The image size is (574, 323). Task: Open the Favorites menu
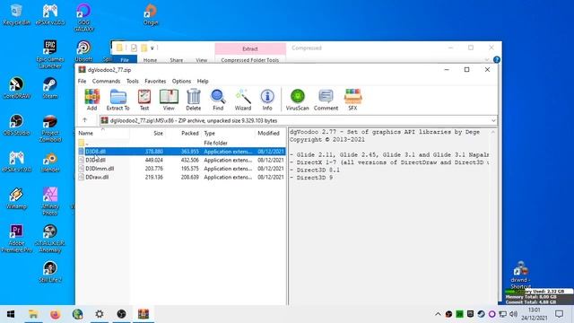[155, 81]
